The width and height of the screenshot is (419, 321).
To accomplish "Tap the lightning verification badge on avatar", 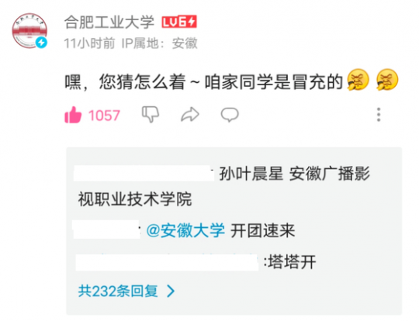I will (x=41, y=42).
